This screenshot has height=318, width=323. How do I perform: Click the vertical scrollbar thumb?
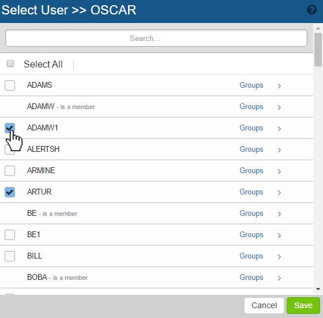tap(318, 50)
